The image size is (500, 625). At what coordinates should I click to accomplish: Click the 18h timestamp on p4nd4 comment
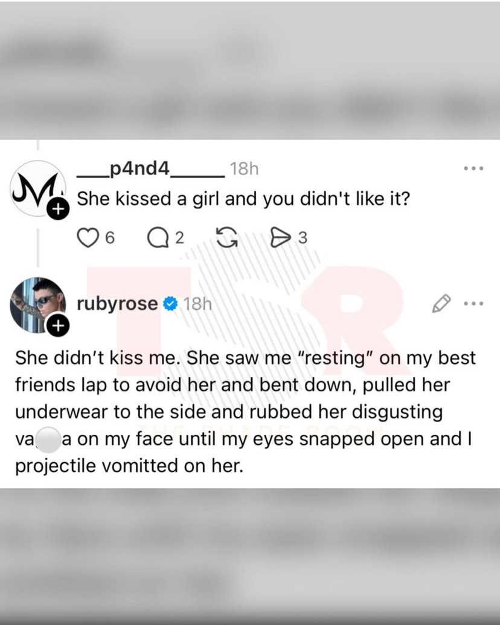pyautogui.click(x=245, y=169)
